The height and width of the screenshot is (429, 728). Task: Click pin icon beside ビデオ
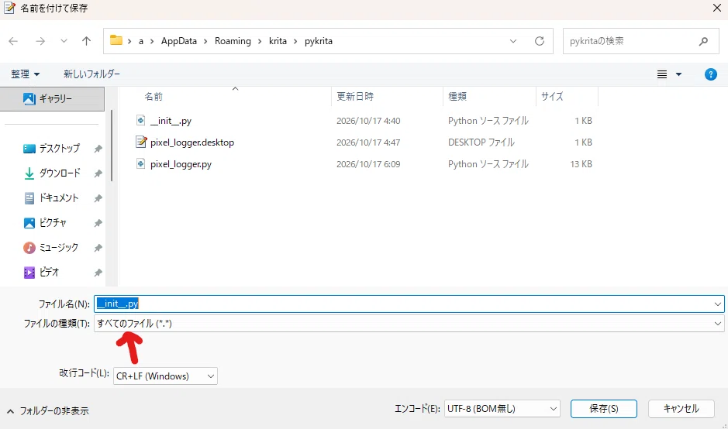click(98, 273)
